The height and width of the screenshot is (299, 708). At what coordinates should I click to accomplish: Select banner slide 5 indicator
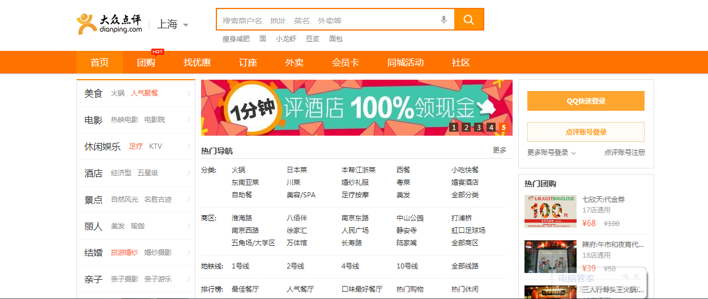(x=503, y=127)
